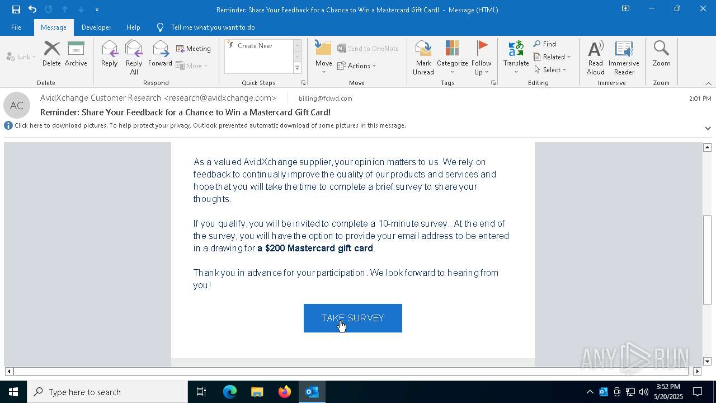Open File Explorer from the taskbar
716x403 pixels.
(257, 392)
